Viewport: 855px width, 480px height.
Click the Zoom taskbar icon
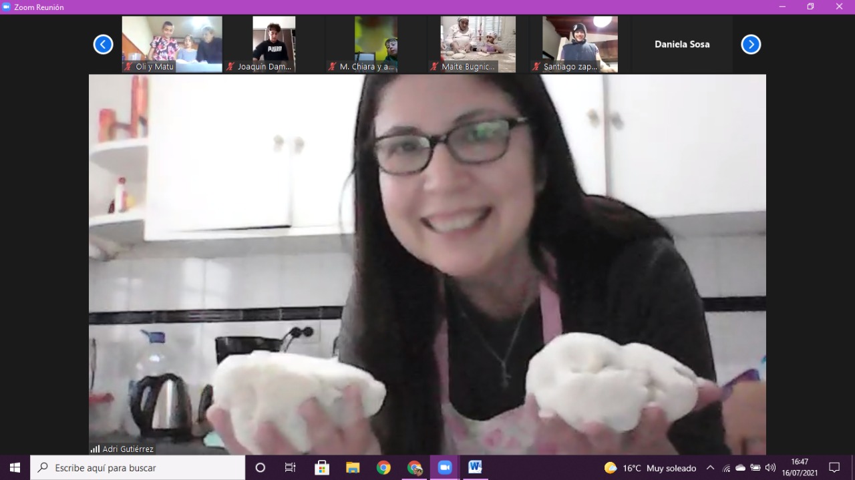click(x=445, y=467)
